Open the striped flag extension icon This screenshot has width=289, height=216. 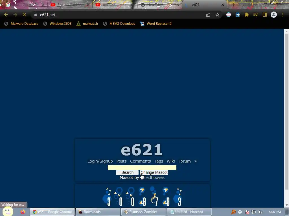coord(229,15)
